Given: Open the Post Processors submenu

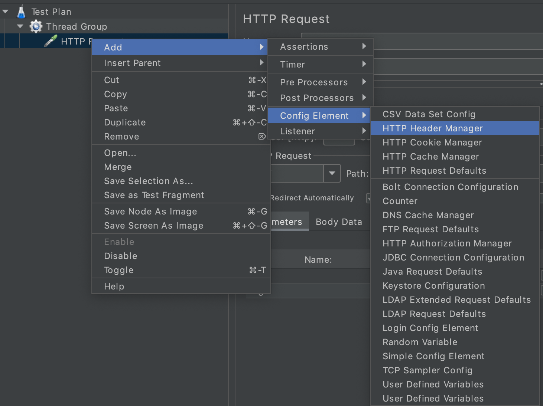Looking at the screenshot, I should click(321, 98).
